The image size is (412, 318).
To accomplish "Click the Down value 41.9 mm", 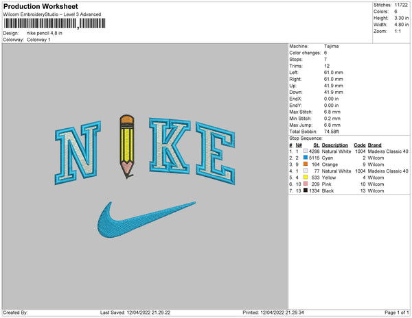I will 334,92.
